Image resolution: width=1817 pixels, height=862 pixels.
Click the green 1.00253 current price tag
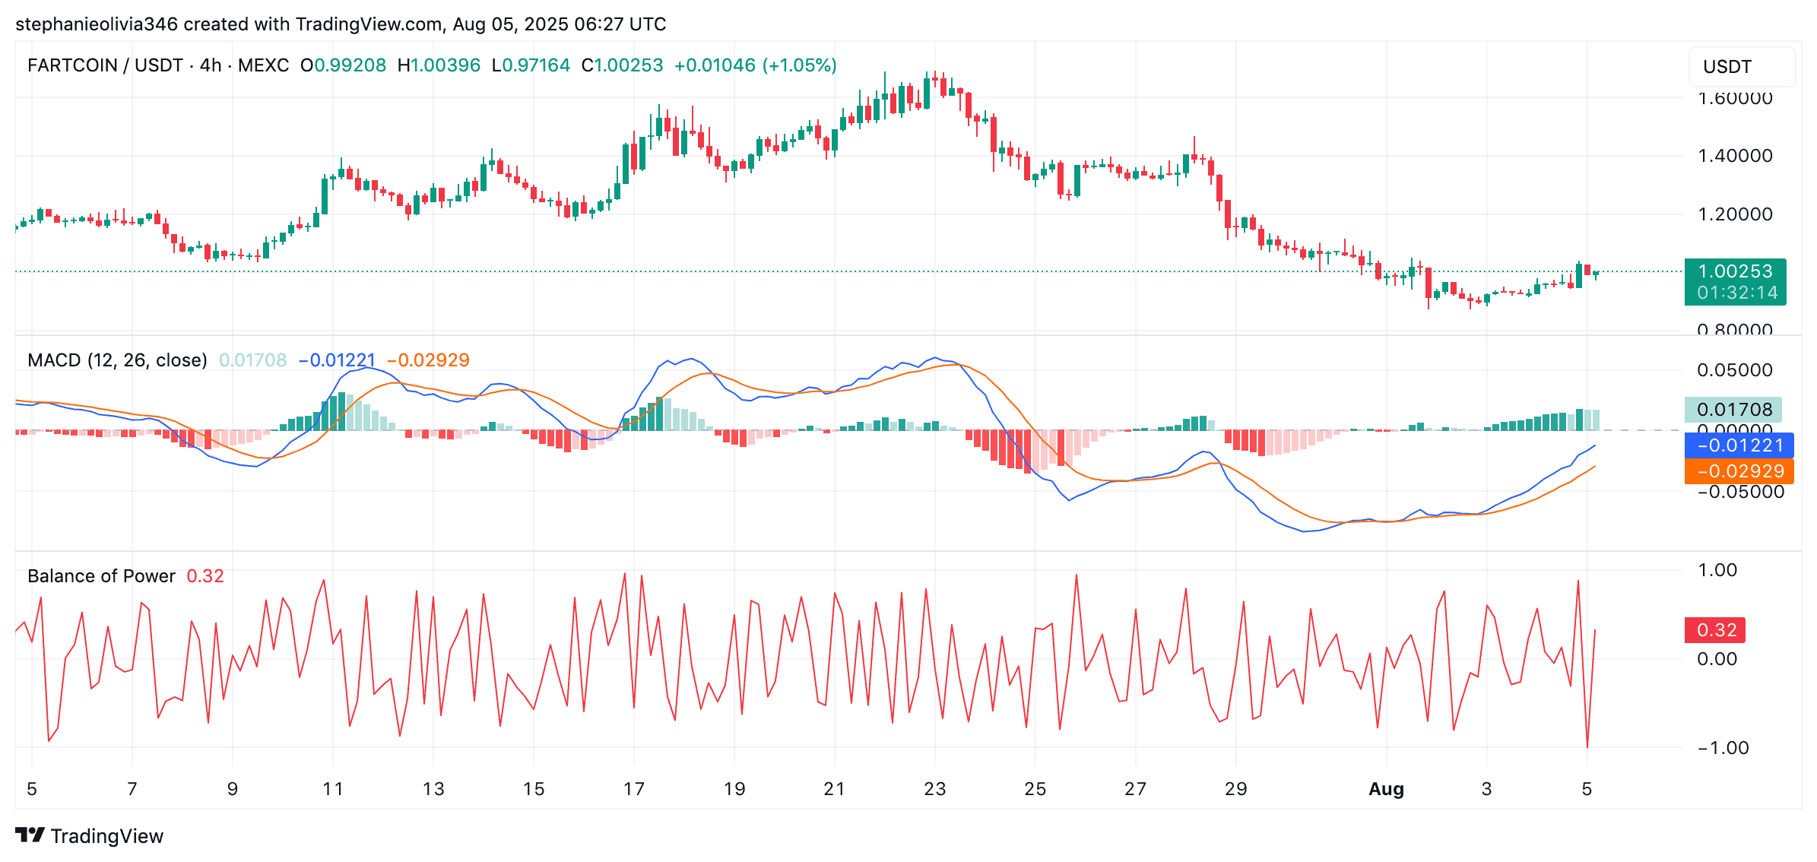(x=1735, y=281)
